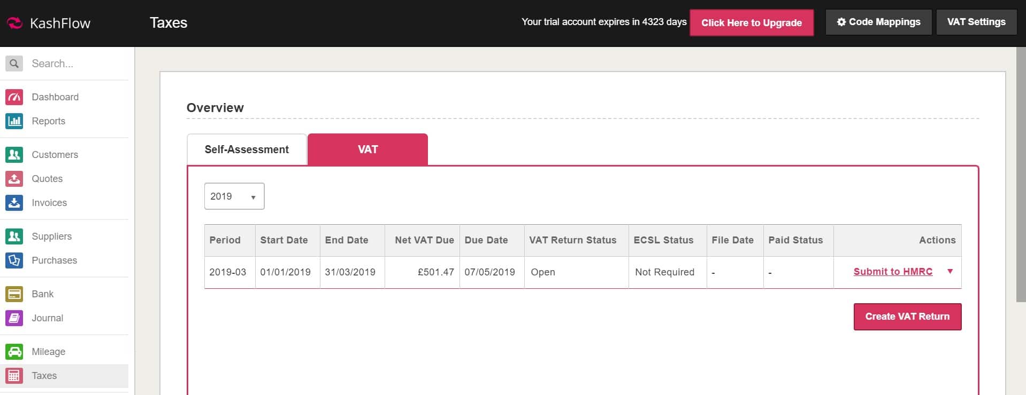Screen dimensions: 1026x395
Task: Open Invoices using its download icon
Action: (14, 203)
